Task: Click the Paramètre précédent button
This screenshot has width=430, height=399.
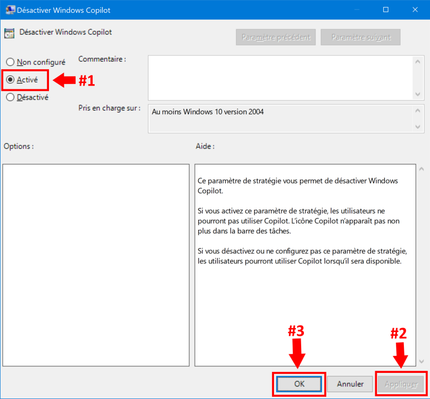Action: click(276, 37)
